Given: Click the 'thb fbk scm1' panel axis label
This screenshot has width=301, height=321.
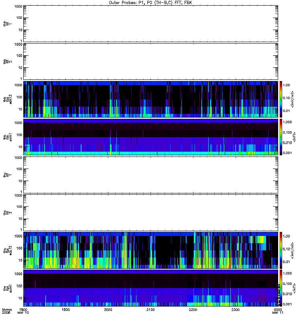Looking at the screenshot, I should click(7, 137).
